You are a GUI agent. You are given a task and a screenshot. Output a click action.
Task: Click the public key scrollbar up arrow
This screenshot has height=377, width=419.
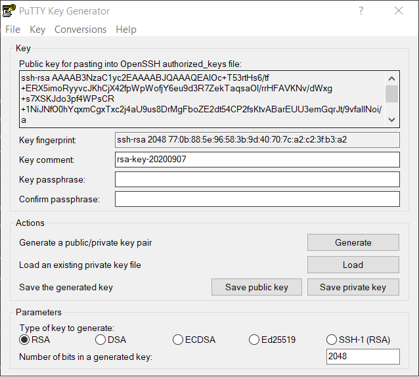[391, 79]
